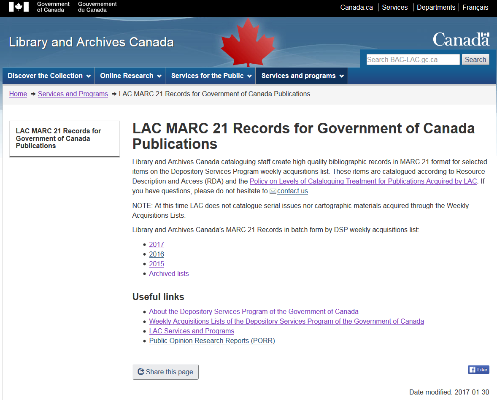This screenshot has height=400, width=497.
Task: Focus the Search BAC-LAC.gc.ca field
Action: coord(413,60)
